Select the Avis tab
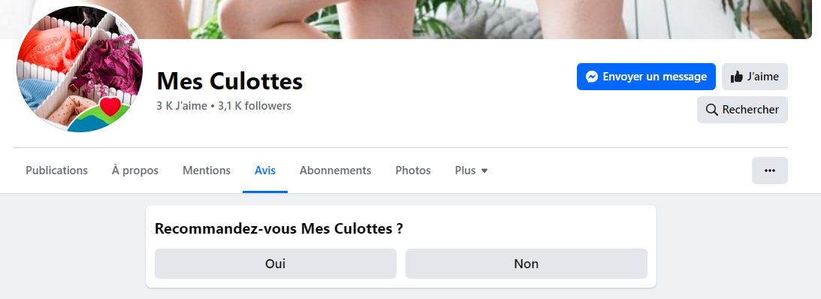The height and width of the screenshot is (299, 821). [x=265, y=171]
